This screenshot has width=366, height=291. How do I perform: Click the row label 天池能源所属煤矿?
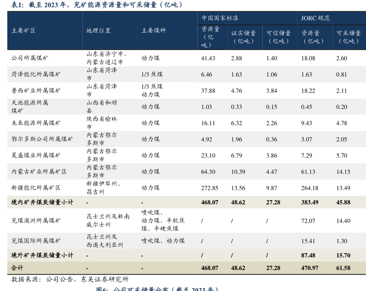(x=30, y=107)
